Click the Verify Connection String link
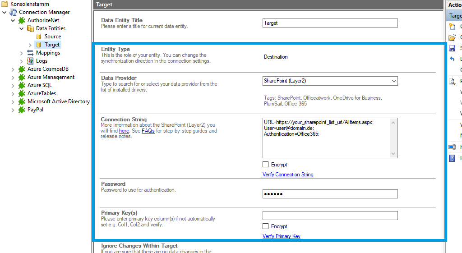 coord(288,175)
